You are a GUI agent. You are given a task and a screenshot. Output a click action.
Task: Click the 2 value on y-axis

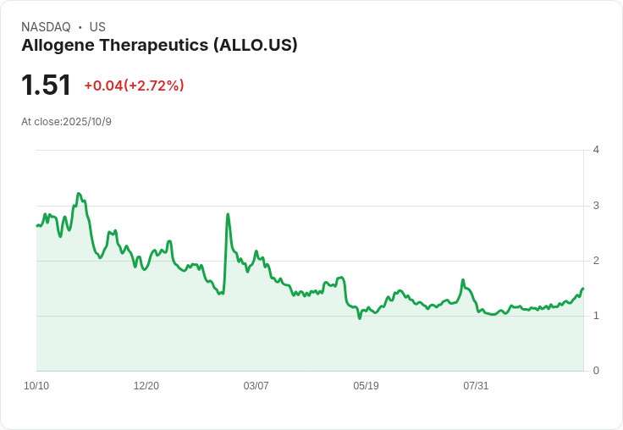click(x=596, y=261)
